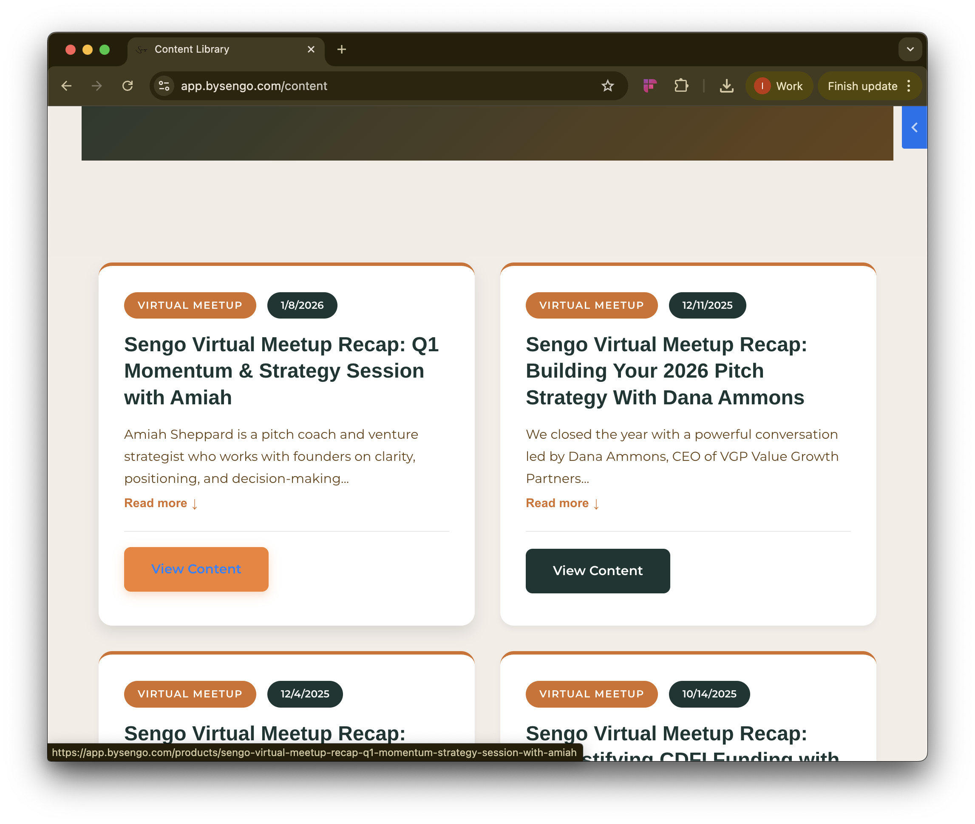This screenshot has width=975, height=824.
Task: Open a new browser tab
Action: (342, 49)
